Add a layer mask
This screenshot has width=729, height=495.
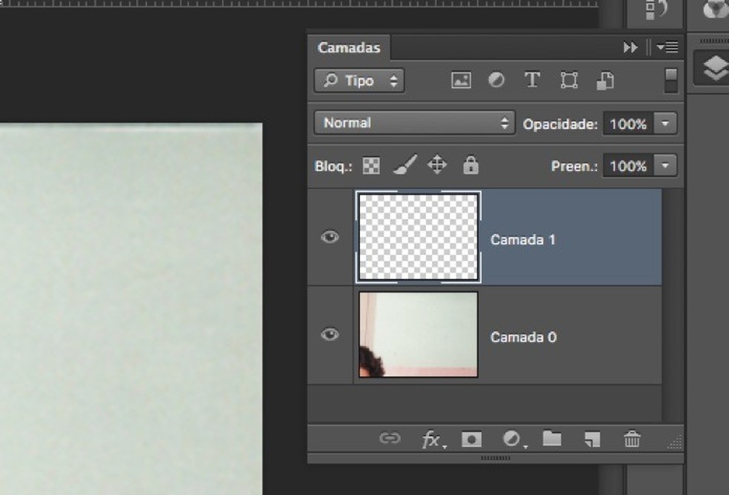point(471,439)
